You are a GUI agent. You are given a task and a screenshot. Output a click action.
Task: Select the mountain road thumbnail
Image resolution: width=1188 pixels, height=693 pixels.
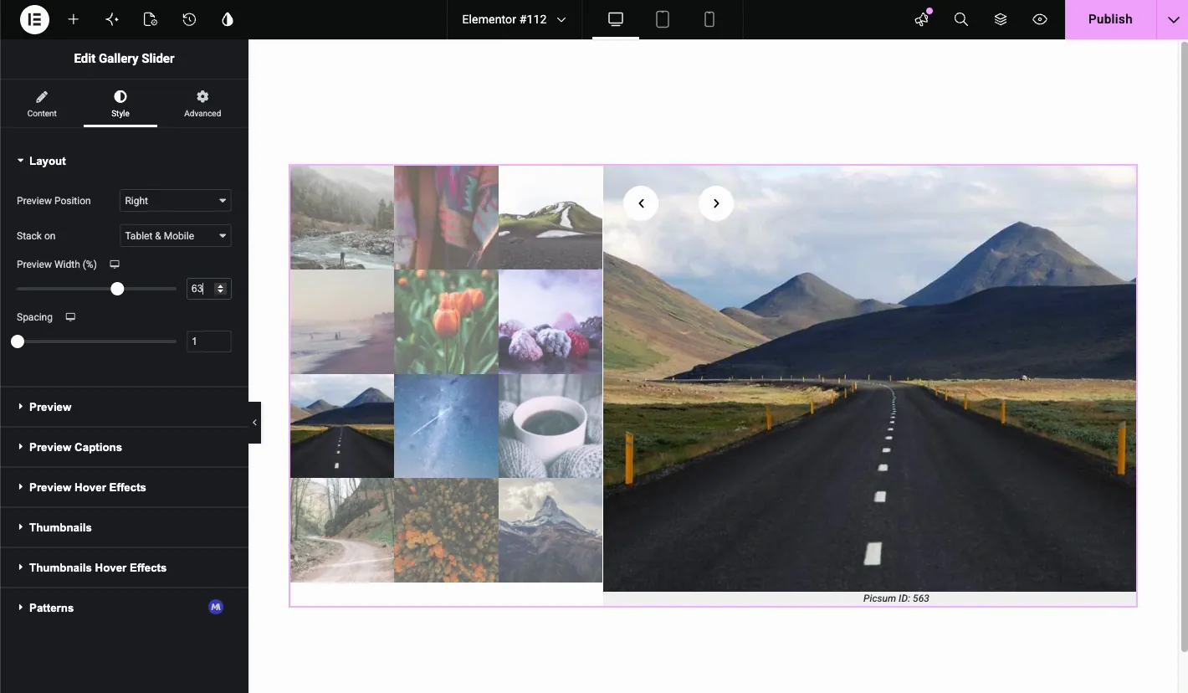342,426
